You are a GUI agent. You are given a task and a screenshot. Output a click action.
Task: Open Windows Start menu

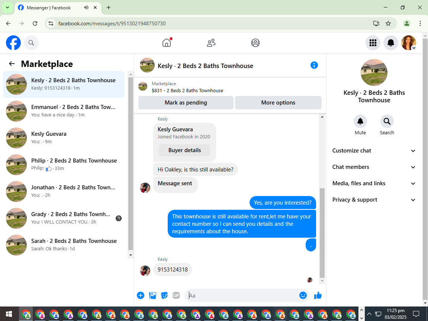click(x=9, y=314)
